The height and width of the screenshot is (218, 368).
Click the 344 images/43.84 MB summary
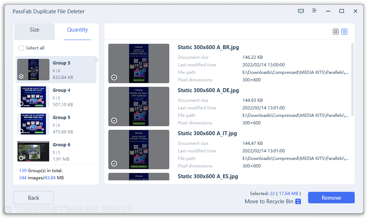41,177
